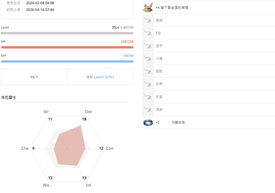Click the 守護戒指 ring icon
The width and height of the screenshot is (275, 193).
click(x=148, y=122)
